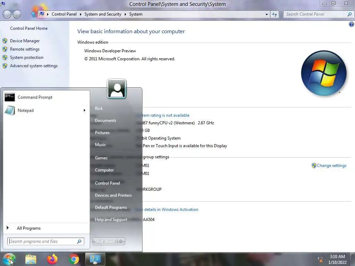Expand the Notepad jump list arrow
The image size is (355, 266).
click(x=85, y=110)
